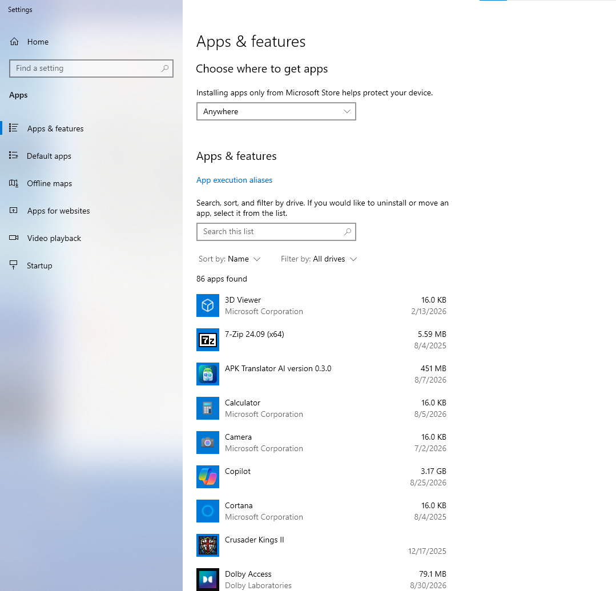Select Copilot app name
Screen dimensions: 616x591
(x=237, y=471)
